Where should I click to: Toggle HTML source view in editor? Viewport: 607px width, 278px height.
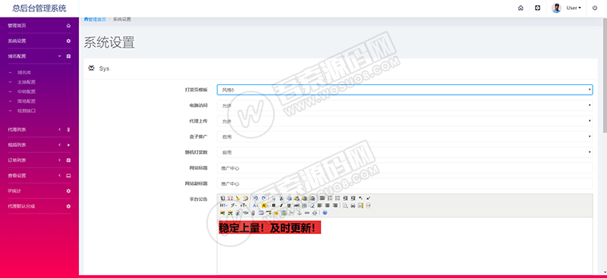pos(222,198)
